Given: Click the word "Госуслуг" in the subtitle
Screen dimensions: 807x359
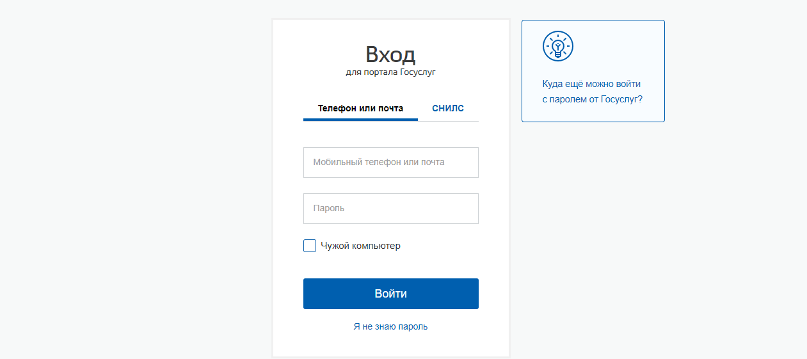Looking at the screenshot, I should 417,72.
